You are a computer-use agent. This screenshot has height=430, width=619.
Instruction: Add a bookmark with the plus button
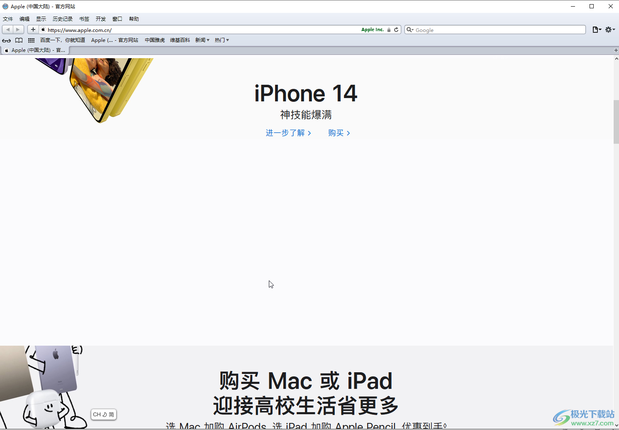[x=33, y=29]
